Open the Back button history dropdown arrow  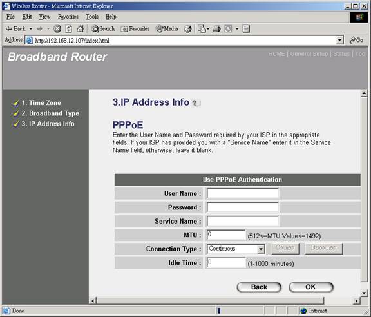(31, 29)
